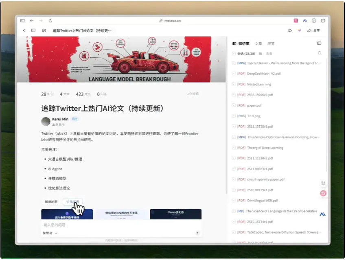Click the edit pencil icon in header
This screenshot has height=260, width=346.
point(44,31)
